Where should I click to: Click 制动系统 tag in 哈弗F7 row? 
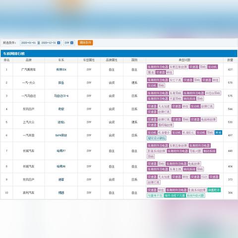click(209, 151)
